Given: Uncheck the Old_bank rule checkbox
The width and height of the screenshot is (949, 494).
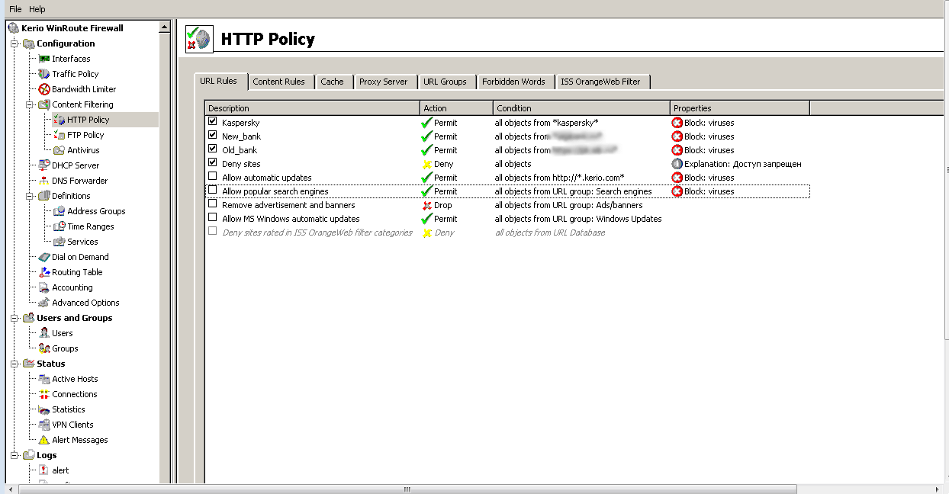Looking at the screenshot, I should pos(213,149).
